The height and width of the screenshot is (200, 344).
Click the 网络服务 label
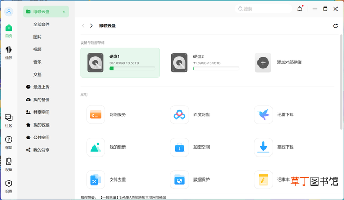(118, 115)
